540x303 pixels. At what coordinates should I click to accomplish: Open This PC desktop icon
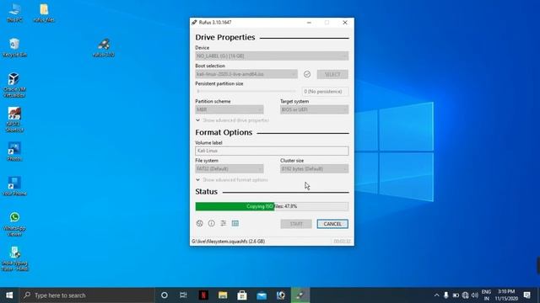pos(14,13)
